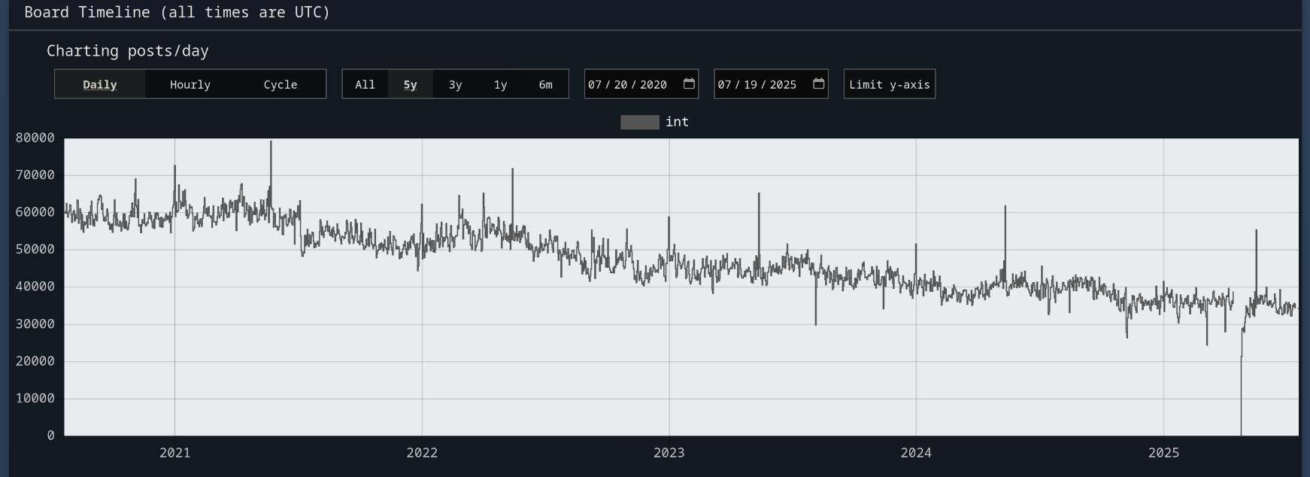1310x477 pixels.
Task: Click the 2023 x-axis label
Action: click(669, 453)
